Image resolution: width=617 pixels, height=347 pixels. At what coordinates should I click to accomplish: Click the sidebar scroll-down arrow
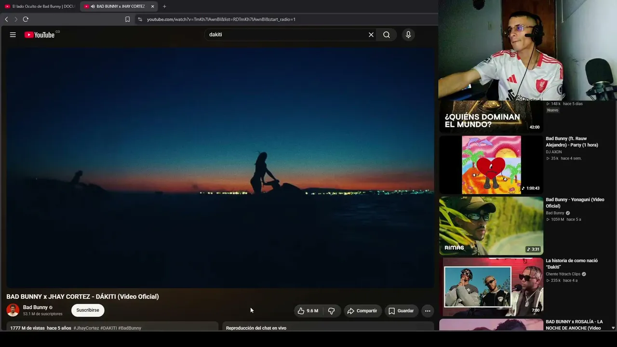tap(613, 328)
